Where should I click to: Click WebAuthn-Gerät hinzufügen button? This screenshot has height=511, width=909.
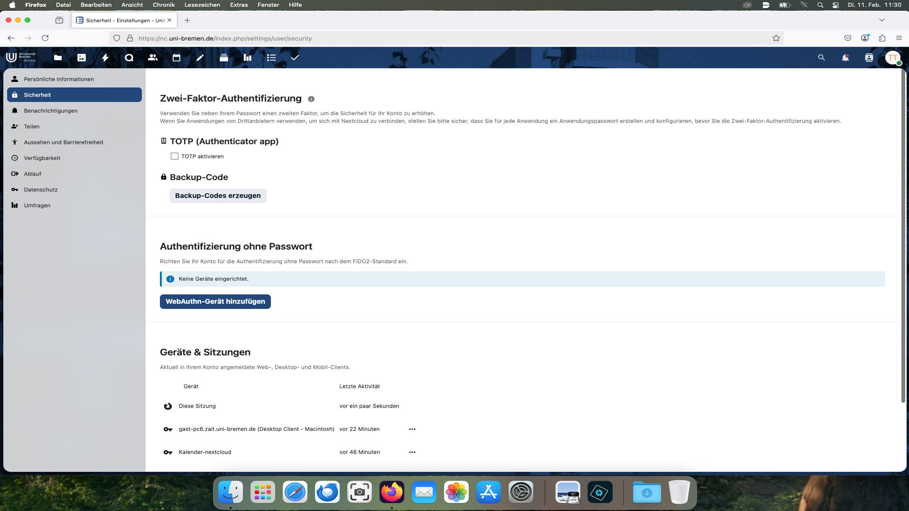(215, 301)
